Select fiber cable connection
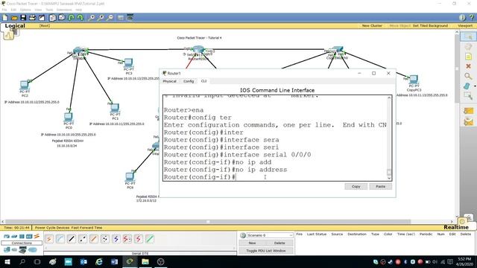The width and height of the screenshot is (477, 268). pyautogui.click(x=94, y=239)
